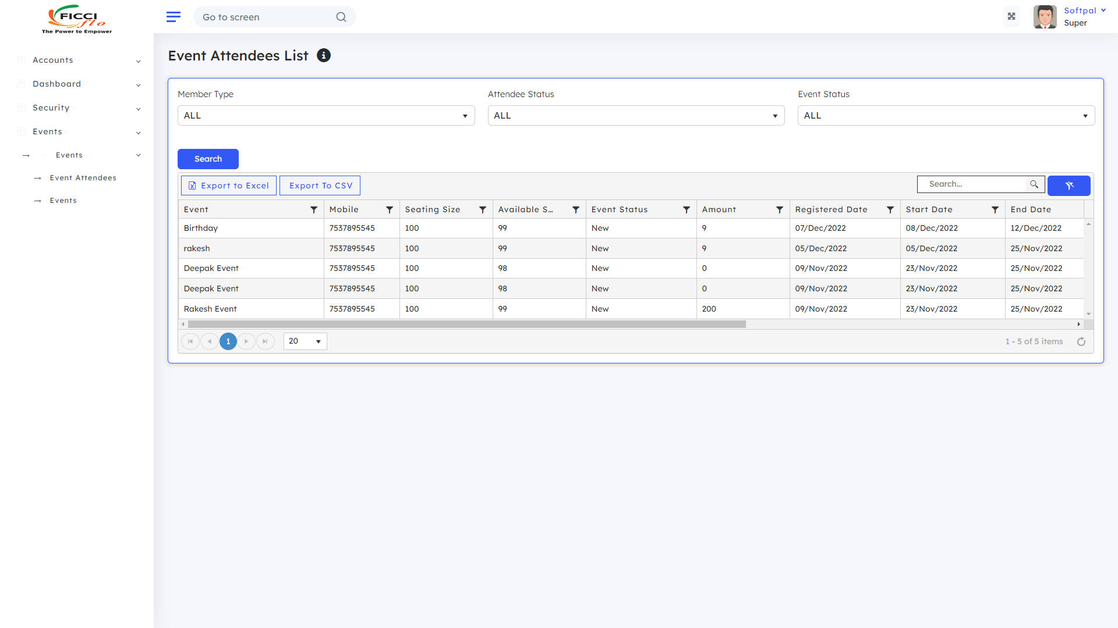Click grid horizontal scrollbar right arrow

pos(1078,324)
